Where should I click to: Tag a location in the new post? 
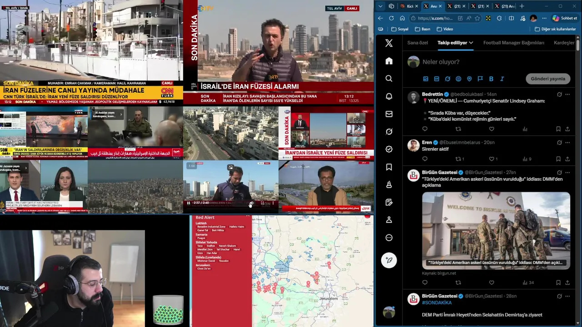469,79
